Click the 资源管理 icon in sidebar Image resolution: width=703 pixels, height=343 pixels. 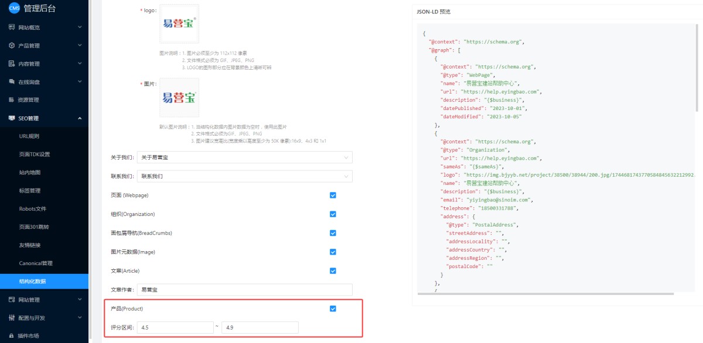(12, 100)
